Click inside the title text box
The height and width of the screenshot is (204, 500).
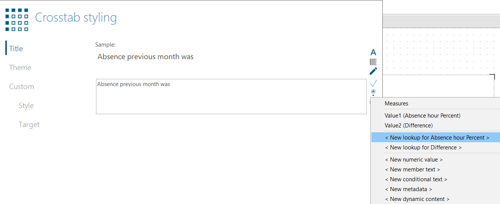point(231,96)
